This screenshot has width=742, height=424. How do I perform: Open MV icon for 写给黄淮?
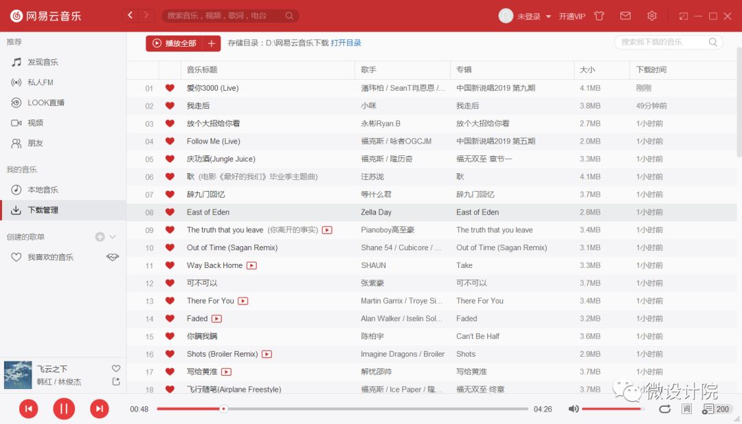tap(226, 372)
